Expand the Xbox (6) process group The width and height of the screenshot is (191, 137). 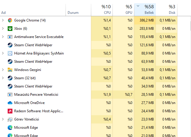3,29
